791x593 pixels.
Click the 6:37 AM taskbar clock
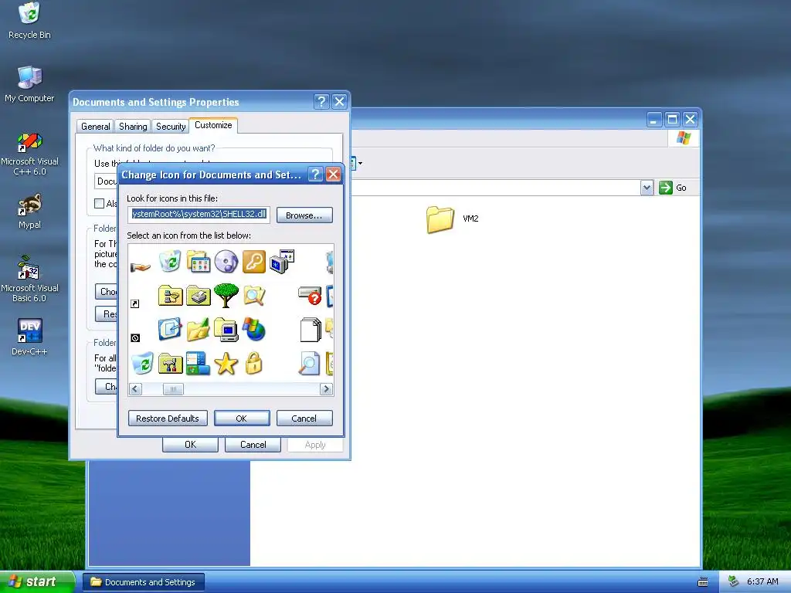pos(762,582)
